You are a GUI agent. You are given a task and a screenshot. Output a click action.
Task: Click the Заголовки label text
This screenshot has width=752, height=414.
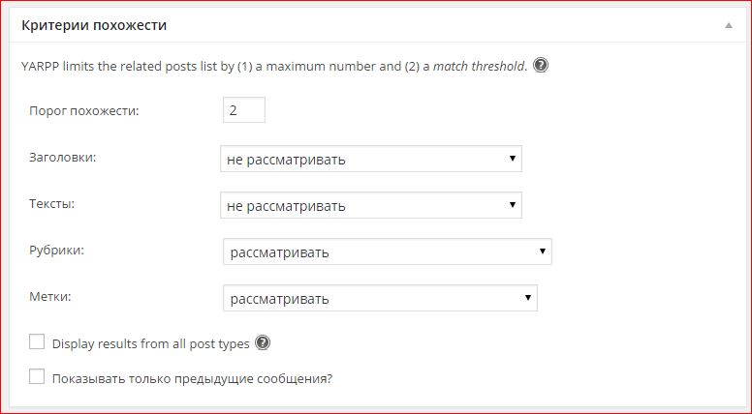pyautogui.click(x=63, y=158)
